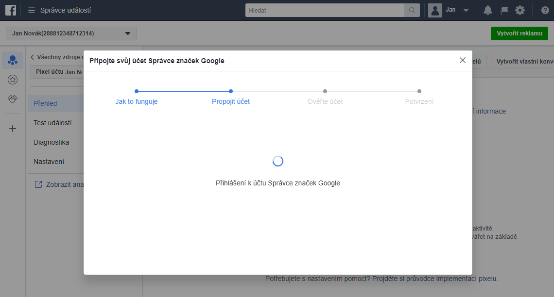Click the Facebook logo icon
The image size is (554, 297).
point(11,10)
